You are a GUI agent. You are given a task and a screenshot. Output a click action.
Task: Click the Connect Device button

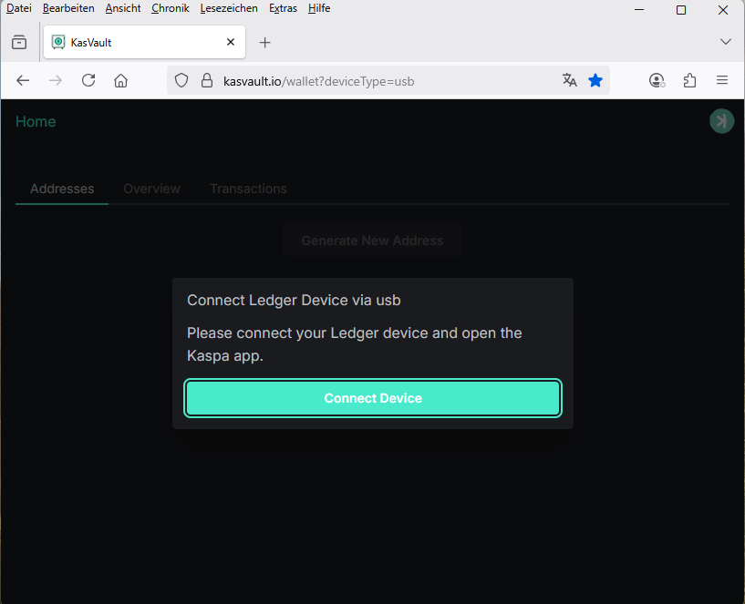(x=372, y=398)
